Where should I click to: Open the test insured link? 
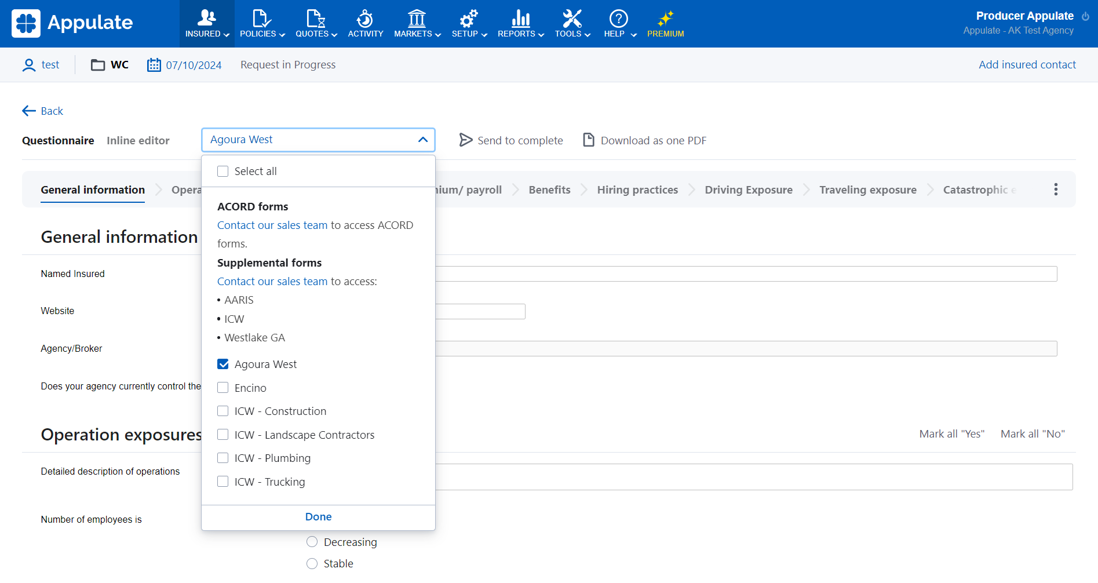pos(50,64)
